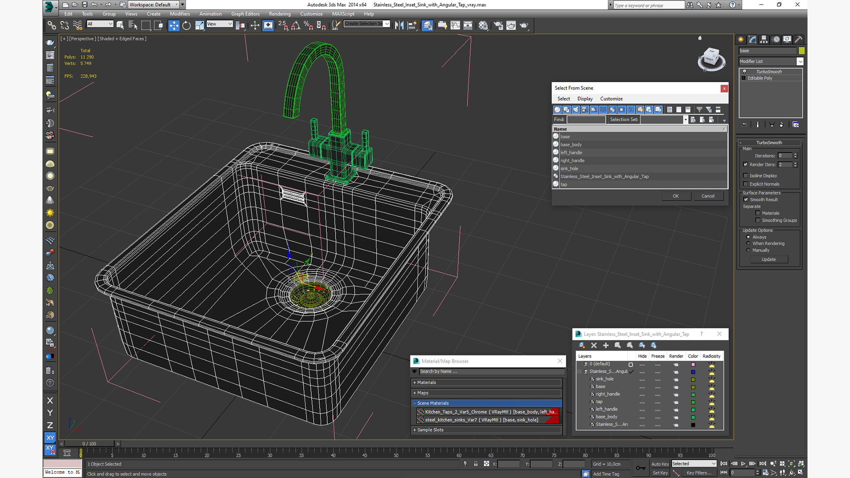Collapse the Stainless_S...Angul layer tree node
Image resolution: width=850 pixels, height=478 pixels.
tap(580, 372)
